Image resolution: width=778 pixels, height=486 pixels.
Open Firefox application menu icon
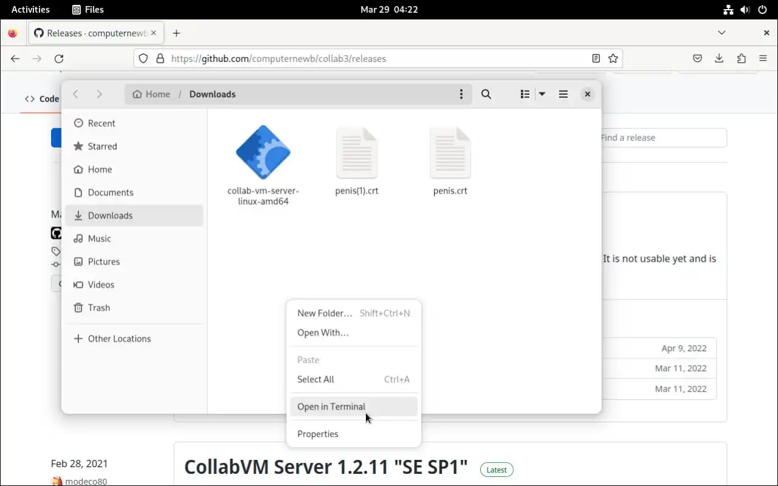click(x=763, y=58)
